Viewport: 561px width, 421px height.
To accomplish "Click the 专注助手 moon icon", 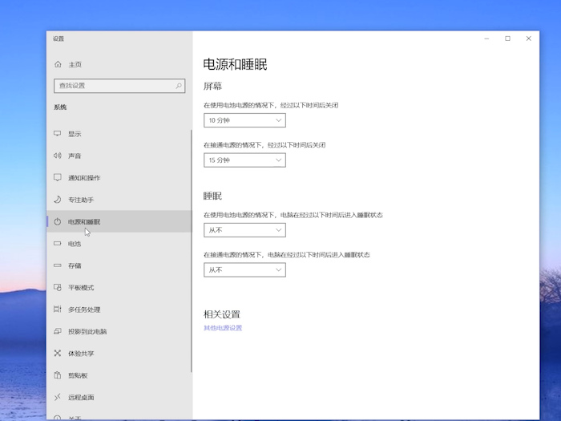I will coord(58,200).
